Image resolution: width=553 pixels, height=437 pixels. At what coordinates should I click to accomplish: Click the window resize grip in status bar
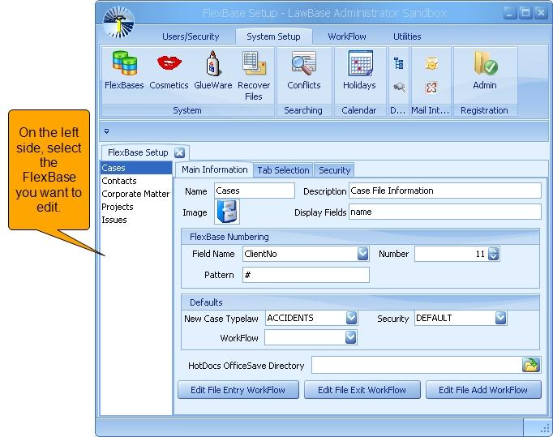545,428
